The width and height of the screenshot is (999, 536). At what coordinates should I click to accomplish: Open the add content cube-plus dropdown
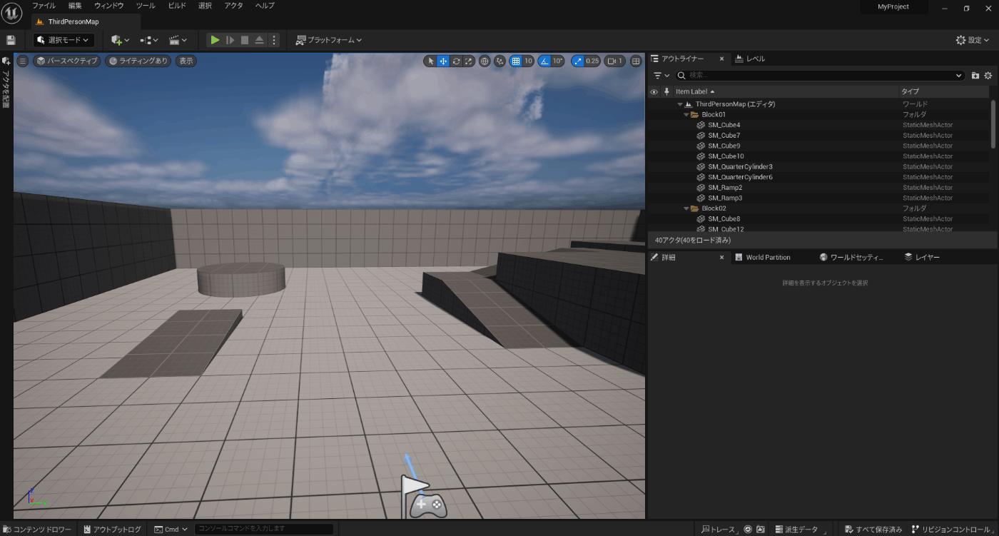(x=121, y=40)
